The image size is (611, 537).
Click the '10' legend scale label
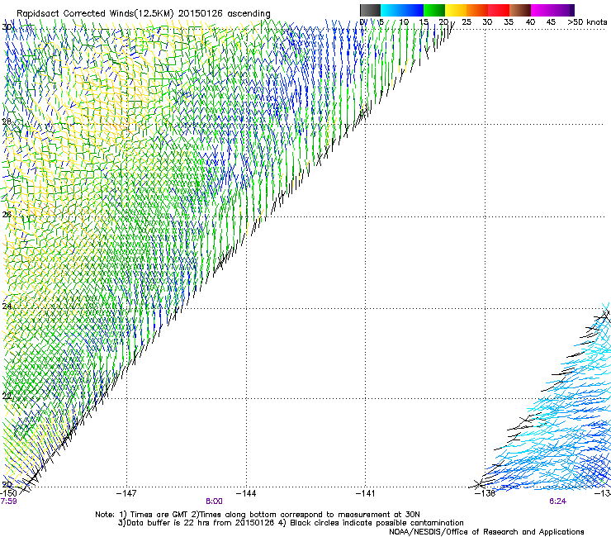point(404,22)
